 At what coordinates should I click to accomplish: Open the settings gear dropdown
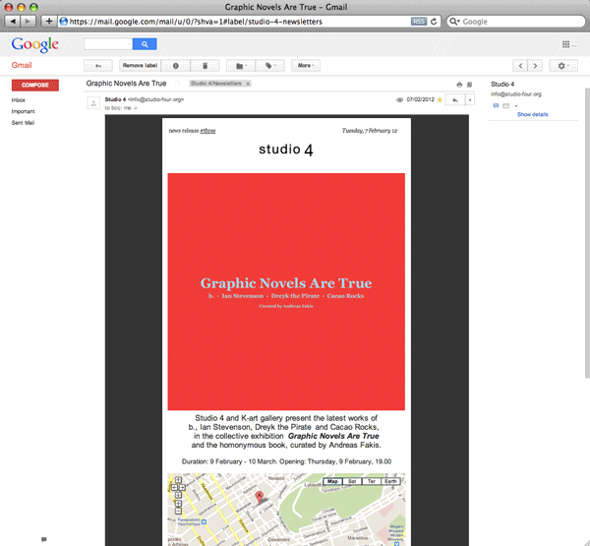tap(562, 66)
